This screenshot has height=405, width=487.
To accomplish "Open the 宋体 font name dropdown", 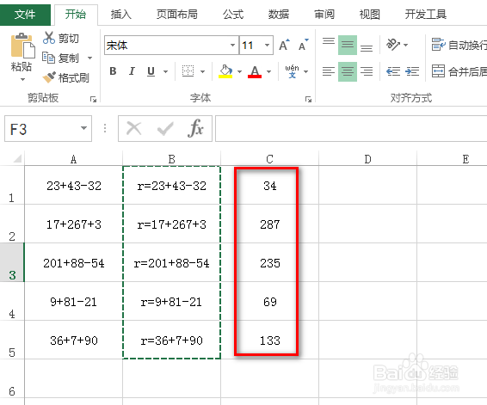I will [x=232, y=46].
